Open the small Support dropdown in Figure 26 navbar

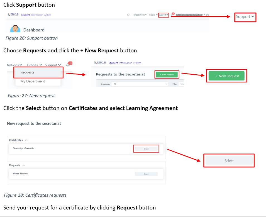point(163,15)
